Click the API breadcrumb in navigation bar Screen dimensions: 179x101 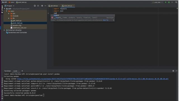[4, 2]
